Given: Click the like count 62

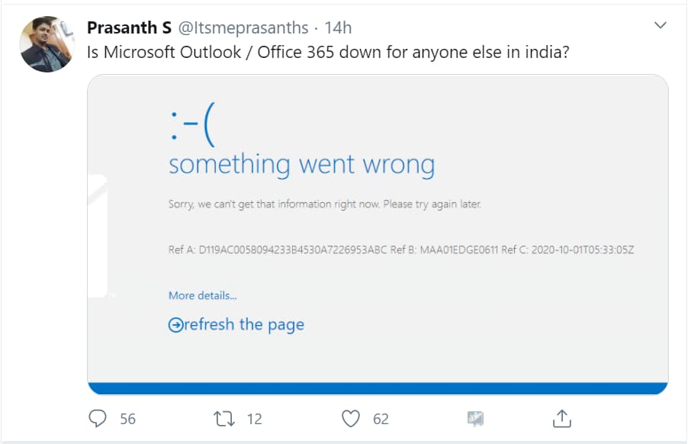Looking at the screenshot, I should click(x=381, y=418).
